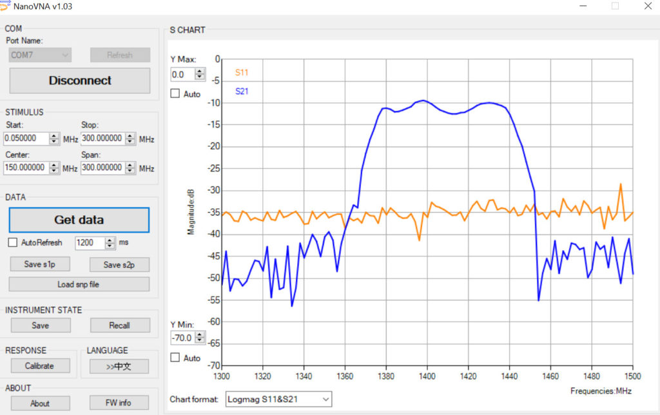Save the instrument state

point(40,325)
